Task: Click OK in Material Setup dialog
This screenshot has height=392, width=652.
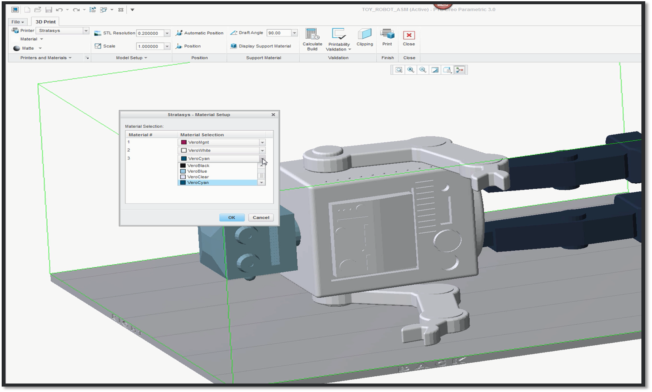Action: click(x=232, y=218)
